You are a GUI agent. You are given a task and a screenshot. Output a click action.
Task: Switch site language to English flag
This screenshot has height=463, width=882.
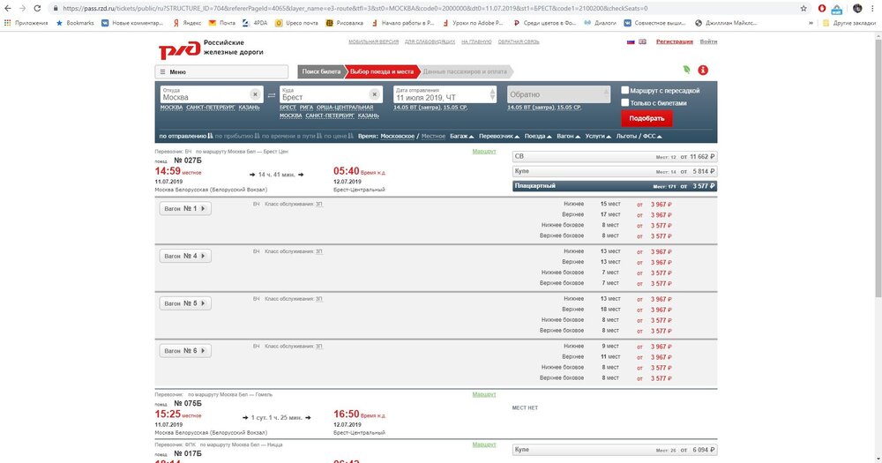[x=642, y=41]
